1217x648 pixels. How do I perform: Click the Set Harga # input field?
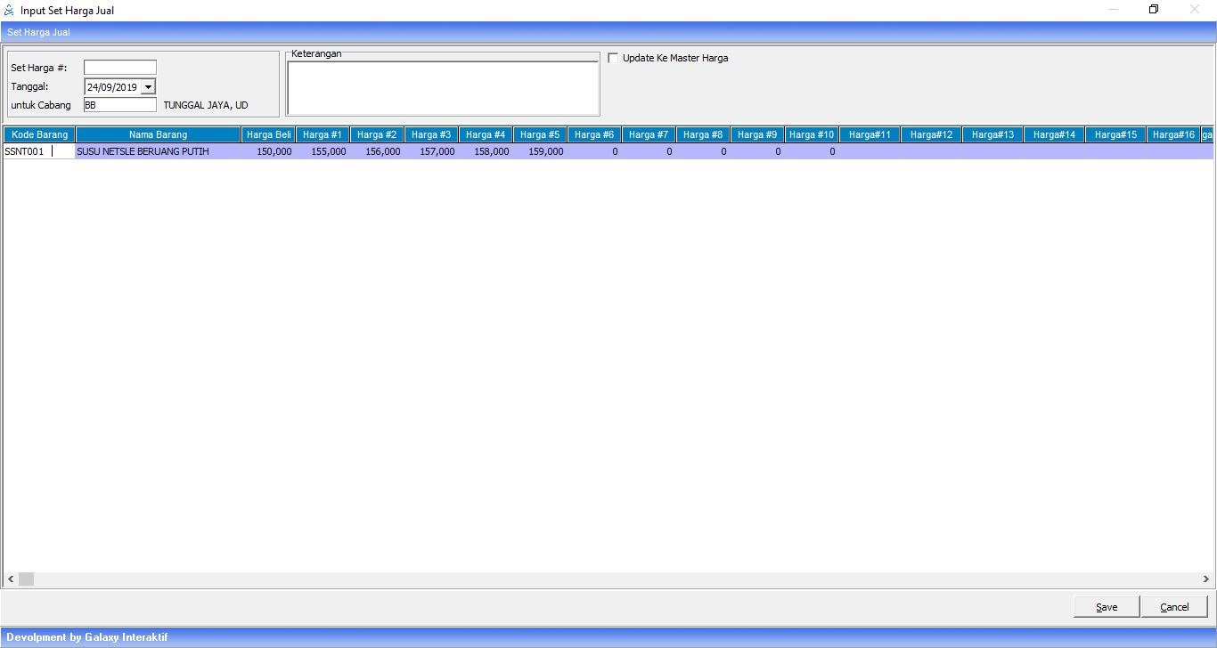coord(119,68)
